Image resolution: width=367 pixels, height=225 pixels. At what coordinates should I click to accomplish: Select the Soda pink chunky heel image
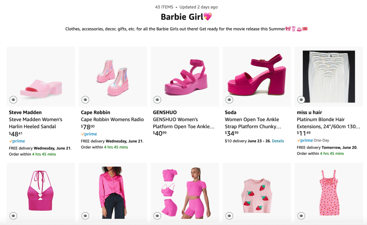(x=257, y=76)
